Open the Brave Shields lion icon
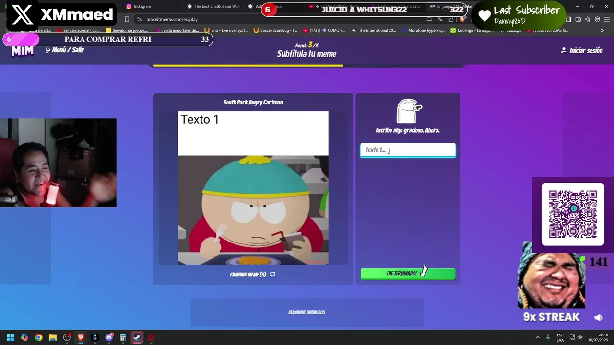This screenshot has width=614, height=345. [462, 19]
